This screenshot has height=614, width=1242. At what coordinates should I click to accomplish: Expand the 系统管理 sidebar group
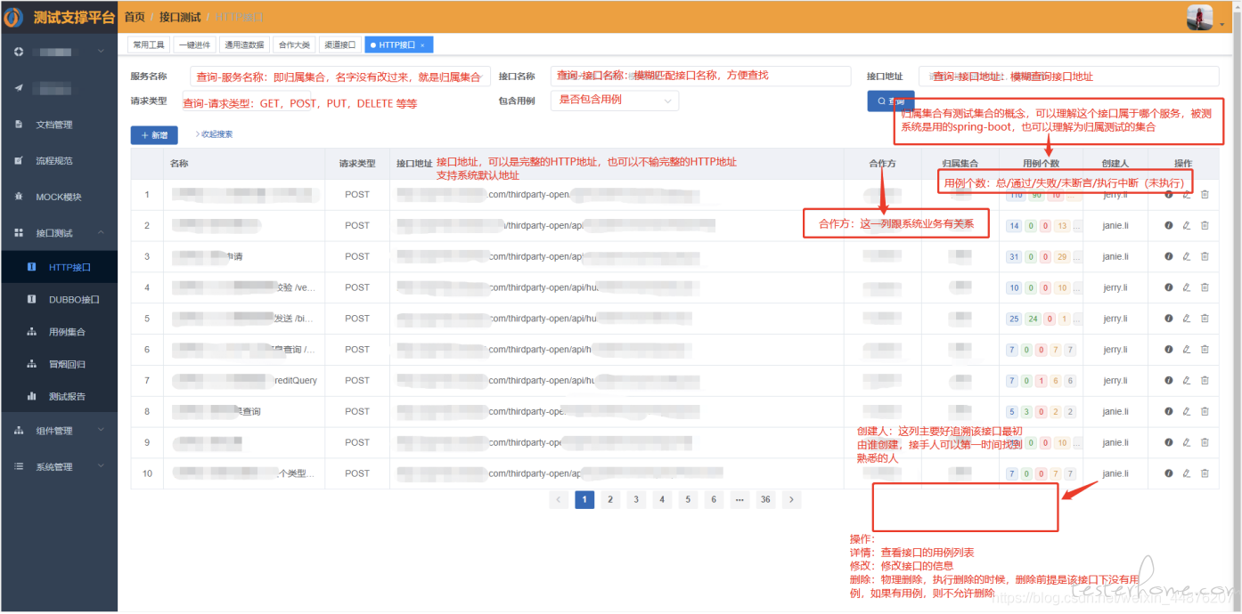point(59,466)
